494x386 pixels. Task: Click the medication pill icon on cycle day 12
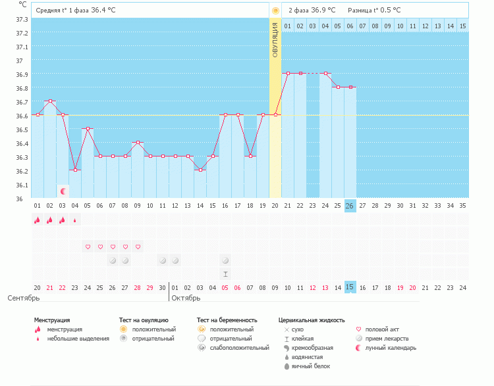[175, 260]
